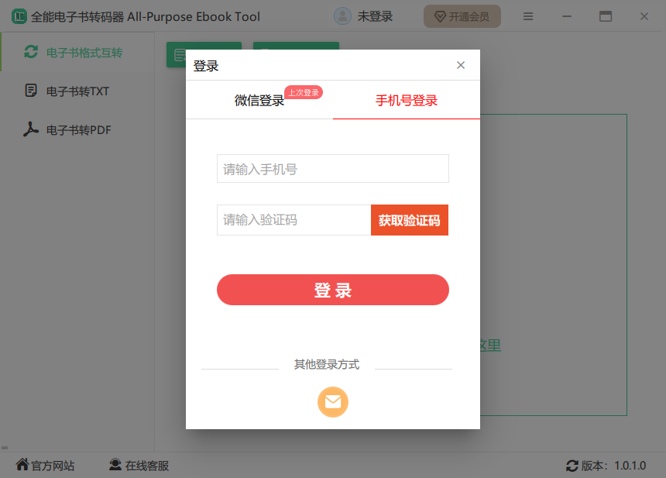Select 电子书转PDF in sidebar
The width and height of the screenshot is (666, 478).
(x=77, y=129)
